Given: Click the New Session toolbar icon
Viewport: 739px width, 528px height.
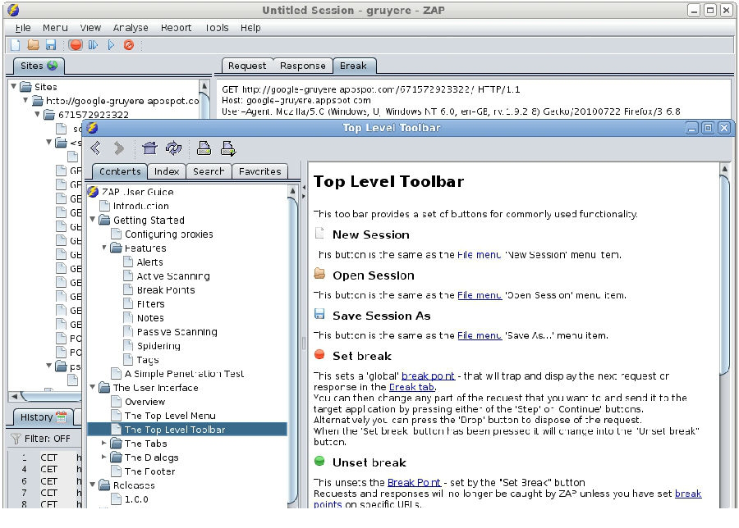Looking at the screenshot, I should [x=15, y=45].
